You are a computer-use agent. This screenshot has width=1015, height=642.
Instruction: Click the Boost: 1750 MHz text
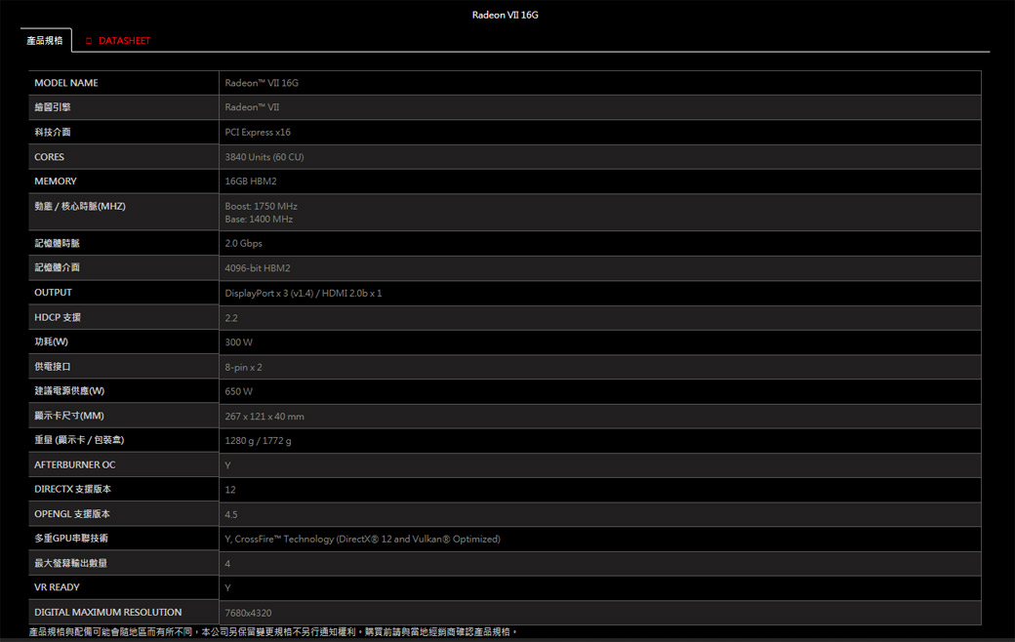click(x=261, y=206)
